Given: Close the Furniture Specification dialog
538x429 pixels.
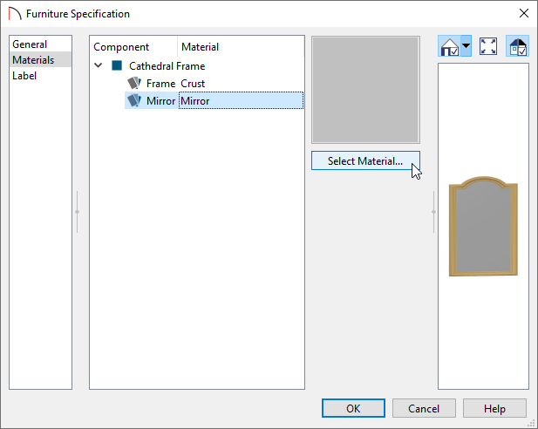Looking at the screenshot, I should pos(524,13).
